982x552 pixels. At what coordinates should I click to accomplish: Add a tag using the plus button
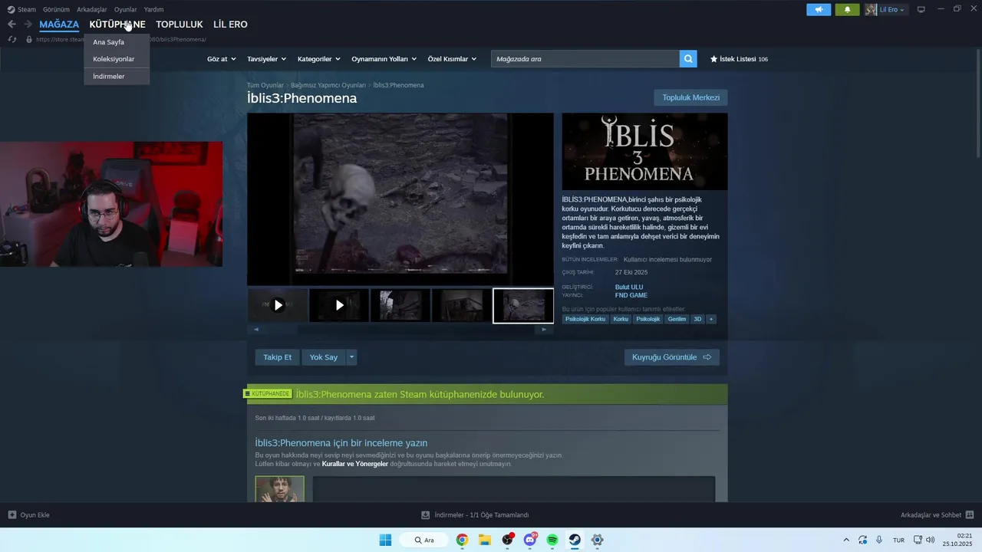coord(710,319)
